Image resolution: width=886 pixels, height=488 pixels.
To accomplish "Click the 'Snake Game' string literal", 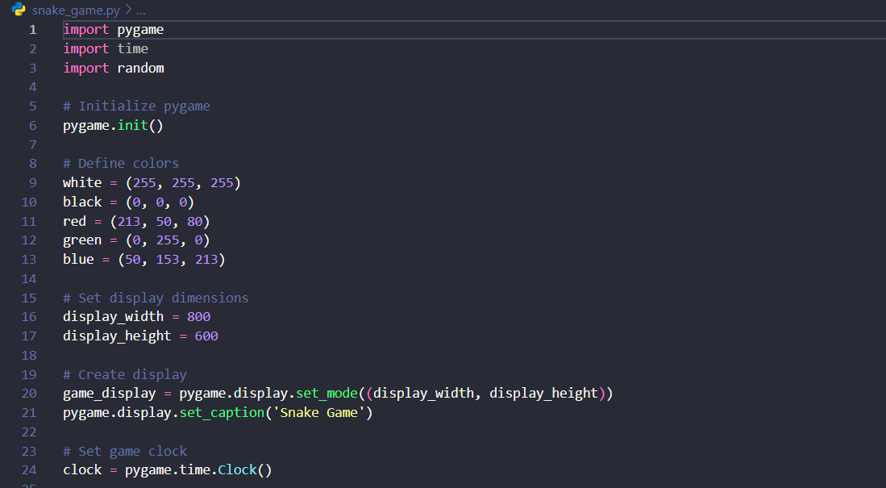I will 318,412.
